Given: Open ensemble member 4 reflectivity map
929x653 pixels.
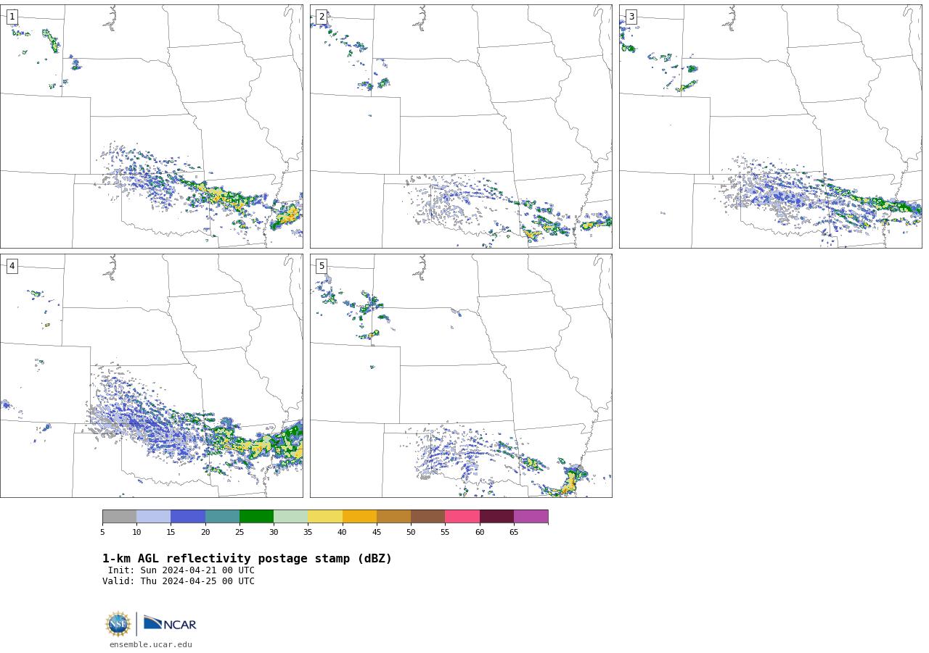Looking at the screenshot, I should point(151,375).
